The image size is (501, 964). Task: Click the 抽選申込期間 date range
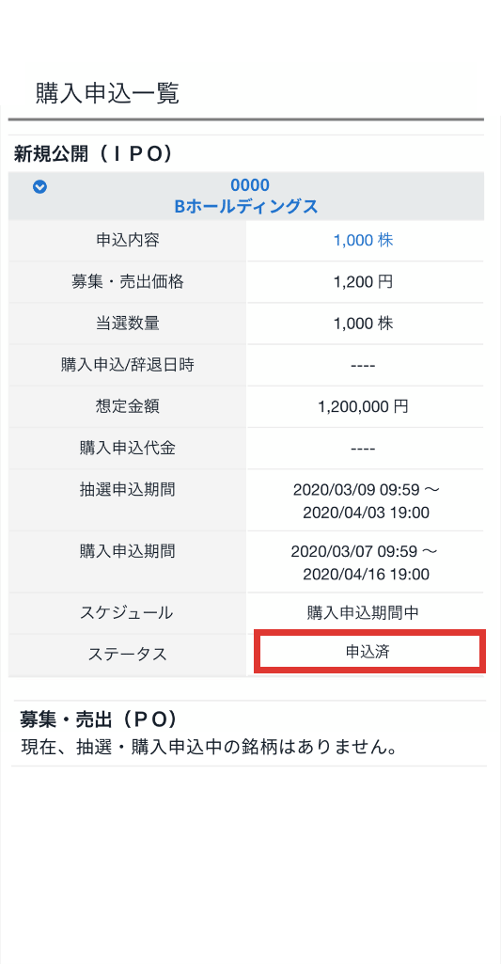(x=367, y=501)
